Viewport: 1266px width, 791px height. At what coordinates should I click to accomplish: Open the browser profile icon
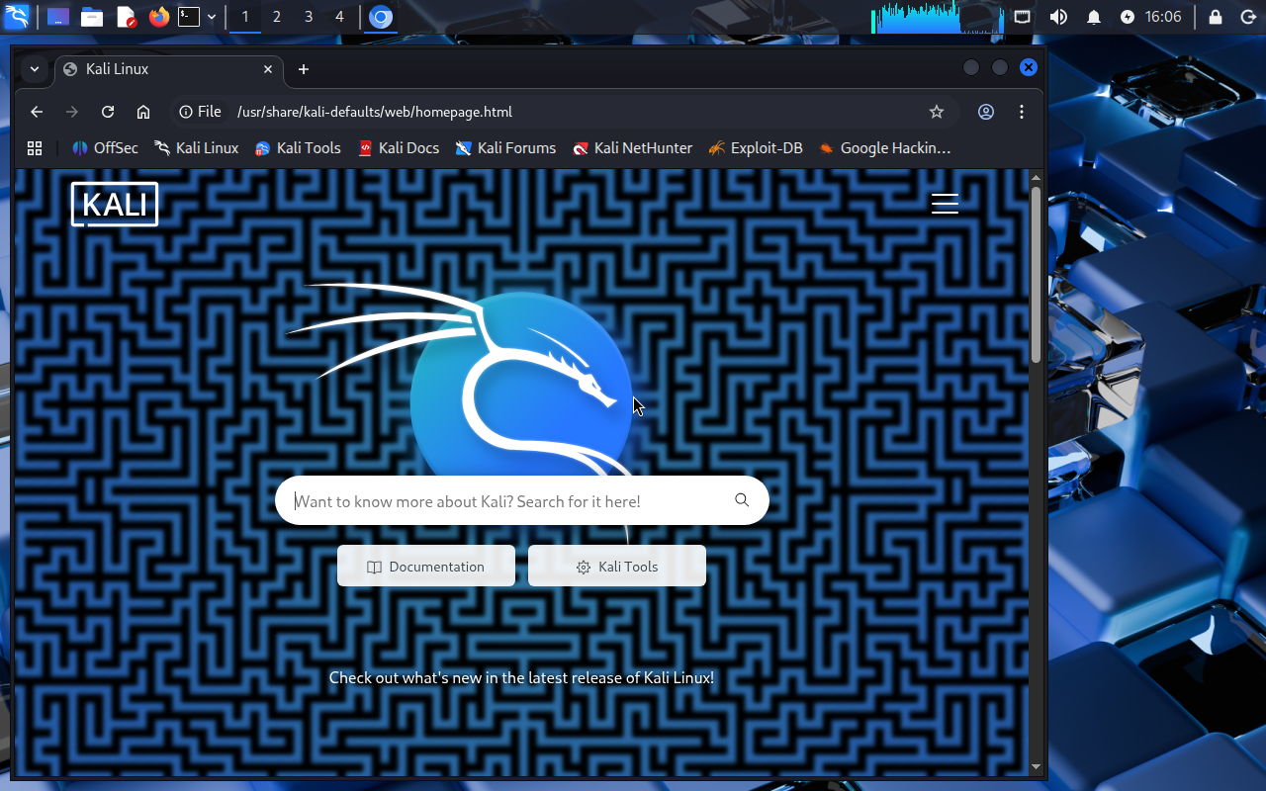pos(986,112)
